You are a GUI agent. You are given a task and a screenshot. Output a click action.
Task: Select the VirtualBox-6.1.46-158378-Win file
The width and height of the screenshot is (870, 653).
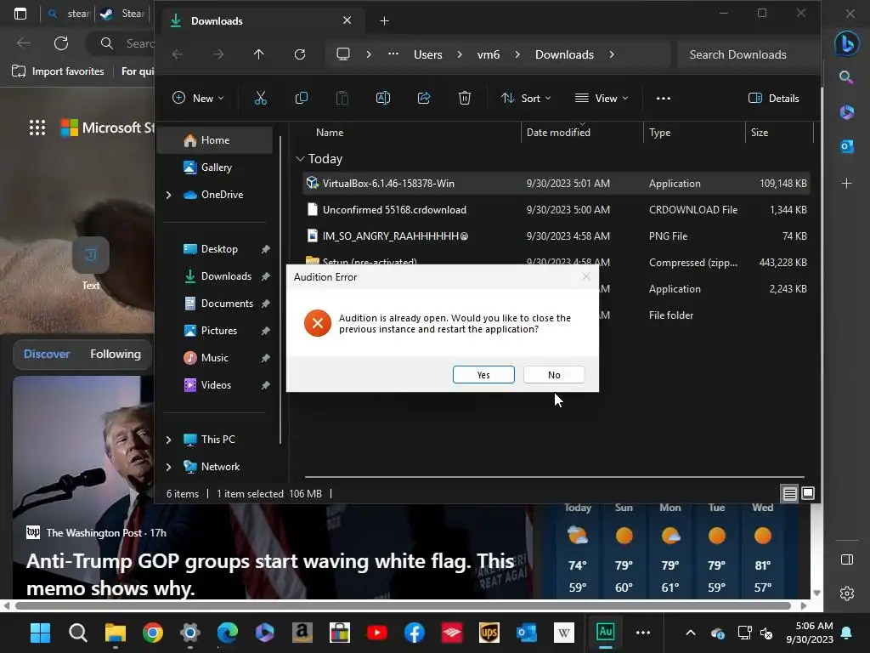click(x=556, y=184)
